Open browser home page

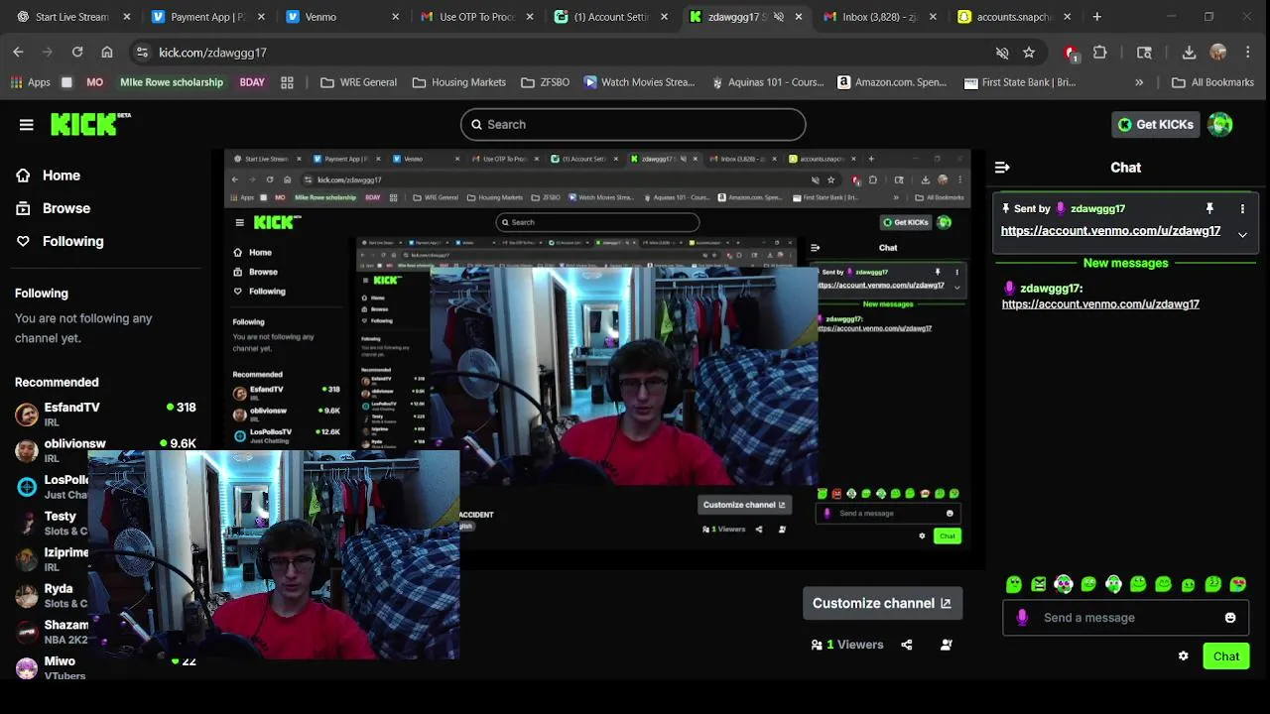pyautogui.click(x=107, y=53)
